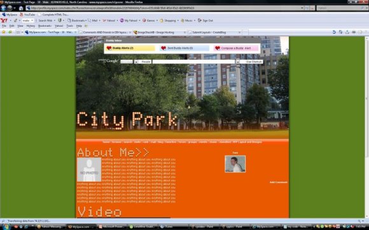Viewport: 369px width, 230px height.
Task: Open the MySpace bookmark in bookmarks toolbar
Action: tap(10, 15)
